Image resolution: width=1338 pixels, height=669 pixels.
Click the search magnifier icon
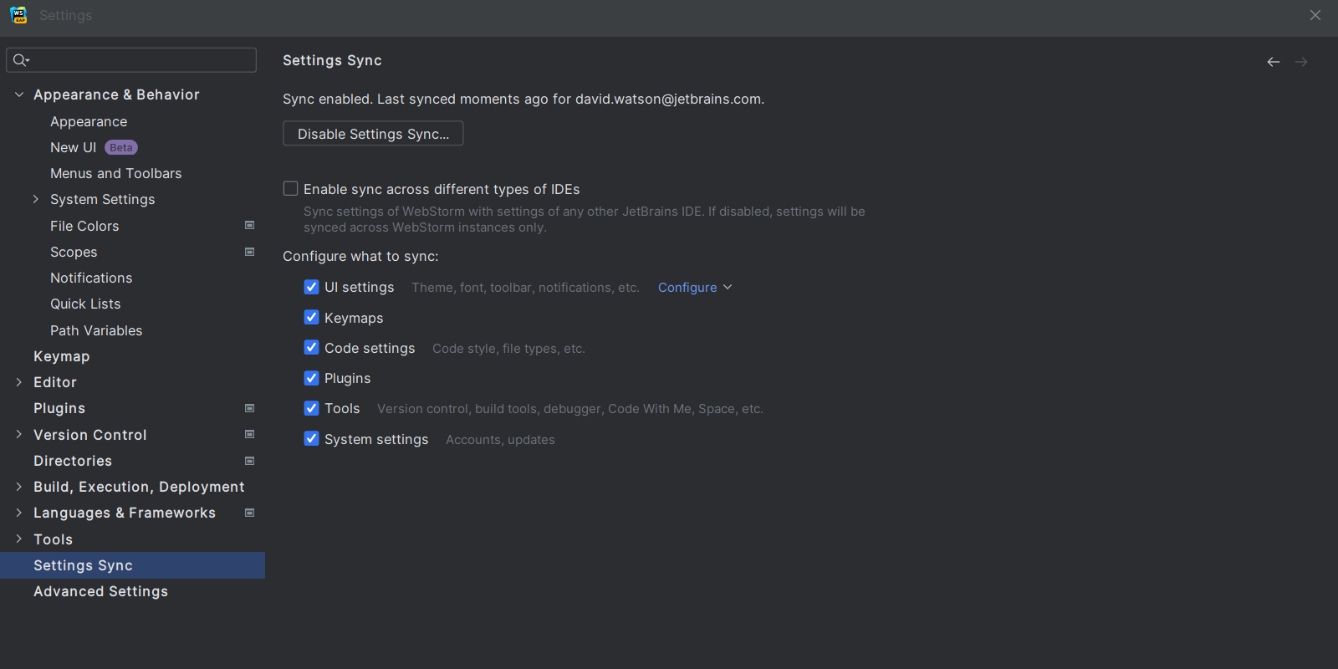coord(21,60)
